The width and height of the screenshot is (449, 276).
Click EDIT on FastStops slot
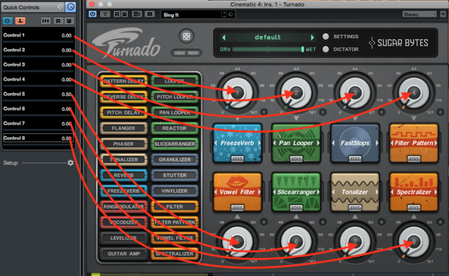click(355, 159)
